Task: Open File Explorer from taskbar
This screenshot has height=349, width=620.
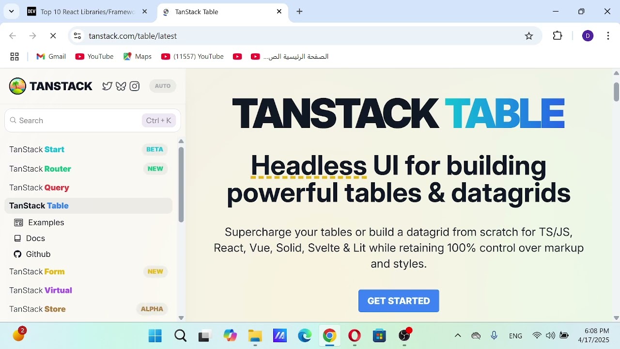Action: (x=255, y=335)
